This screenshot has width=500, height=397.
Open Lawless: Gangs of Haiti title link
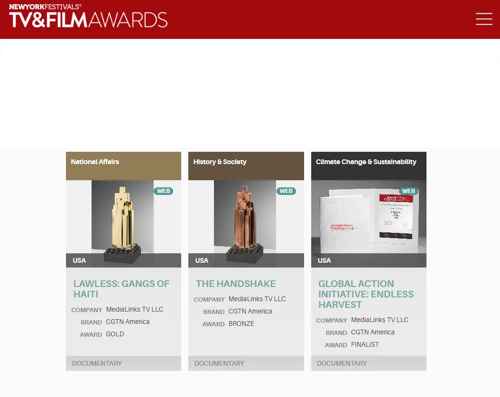[121, 289]
